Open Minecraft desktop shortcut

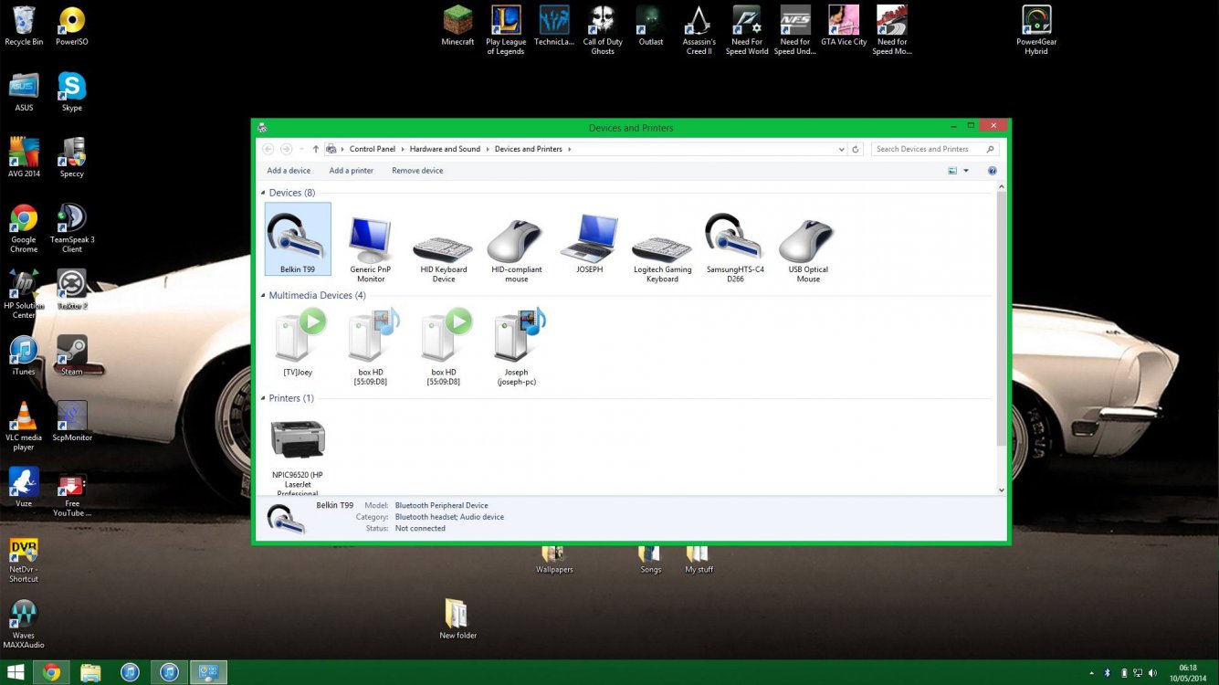pyautogui.click(x=457, y=26)
